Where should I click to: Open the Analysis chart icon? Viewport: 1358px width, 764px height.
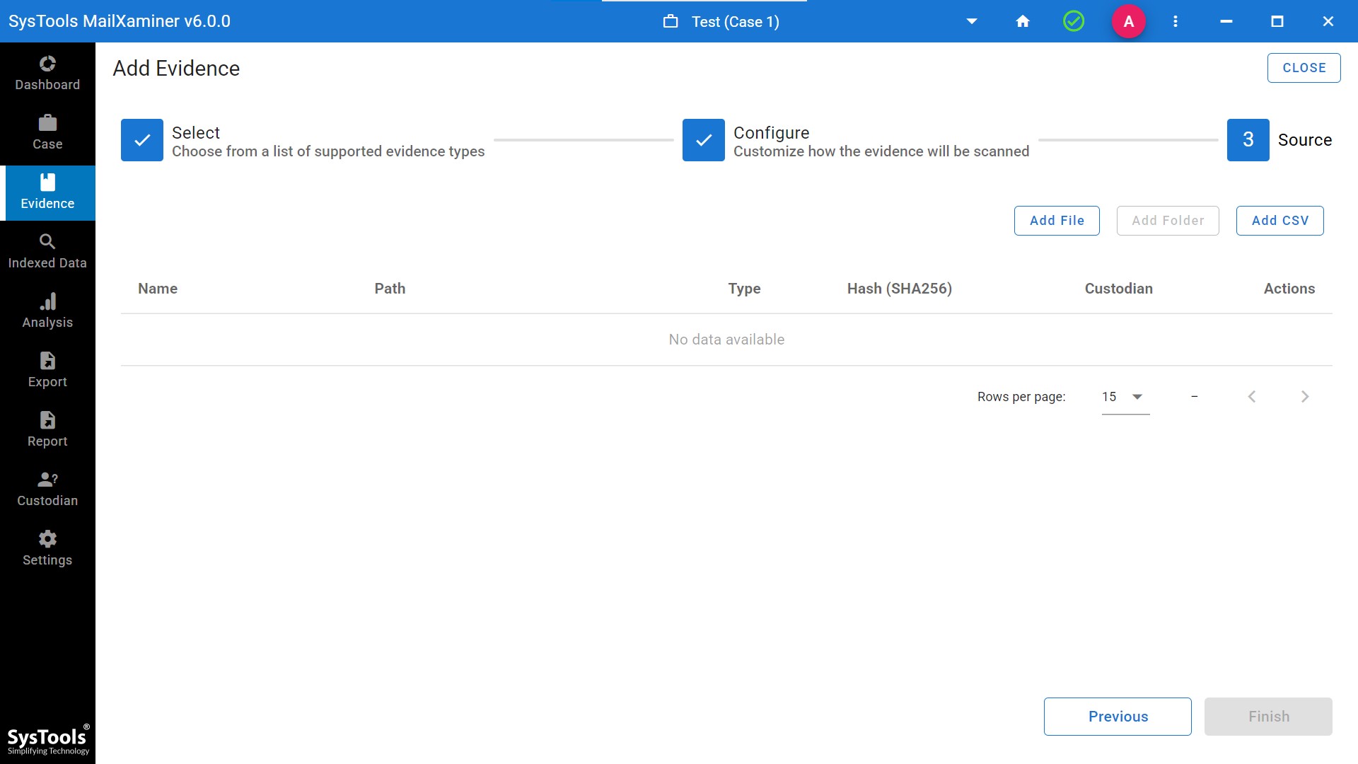tap(47, 302)
